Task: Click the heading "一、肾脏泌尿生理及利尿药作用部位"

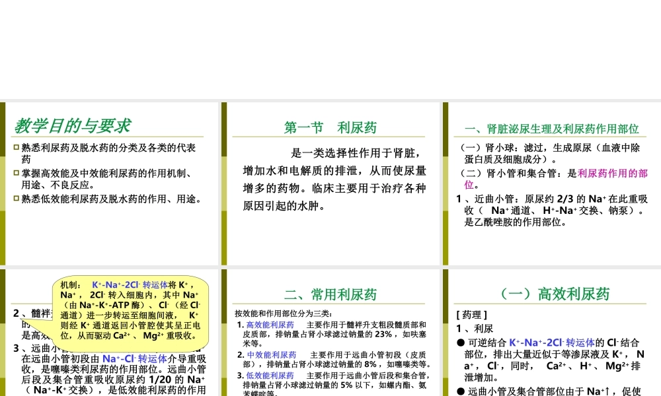Action: [x=552, y=129]
